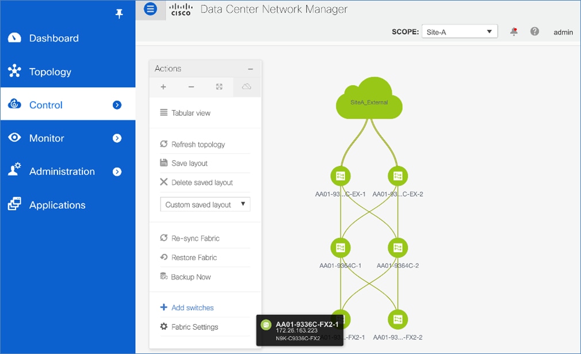This screenshot has height=354, width=581.
Task: Open the Administration menu item
Action: point(68,172)
